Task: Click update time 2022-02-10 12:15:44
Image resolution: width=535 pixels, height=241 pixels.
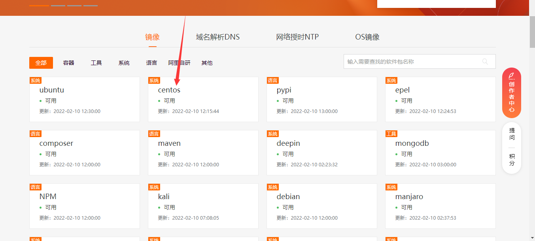Action: click(195, 111)
